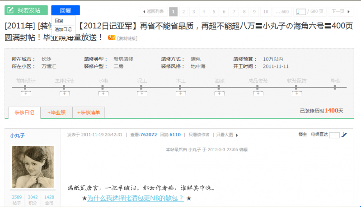361x207 pixels.
Task: Expand the plus box under 前期设计
Action: tap(26, 94)
